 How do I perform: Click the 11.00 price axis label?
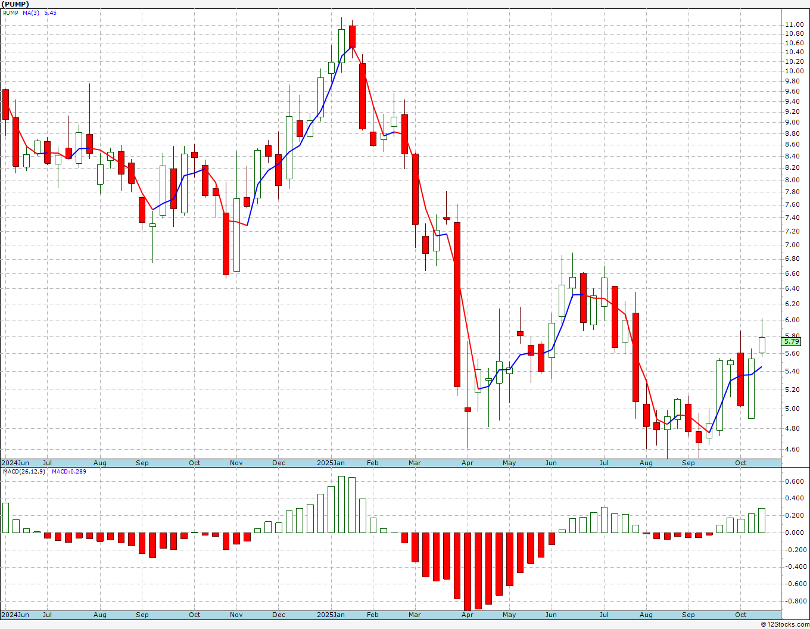coord(794,24)
